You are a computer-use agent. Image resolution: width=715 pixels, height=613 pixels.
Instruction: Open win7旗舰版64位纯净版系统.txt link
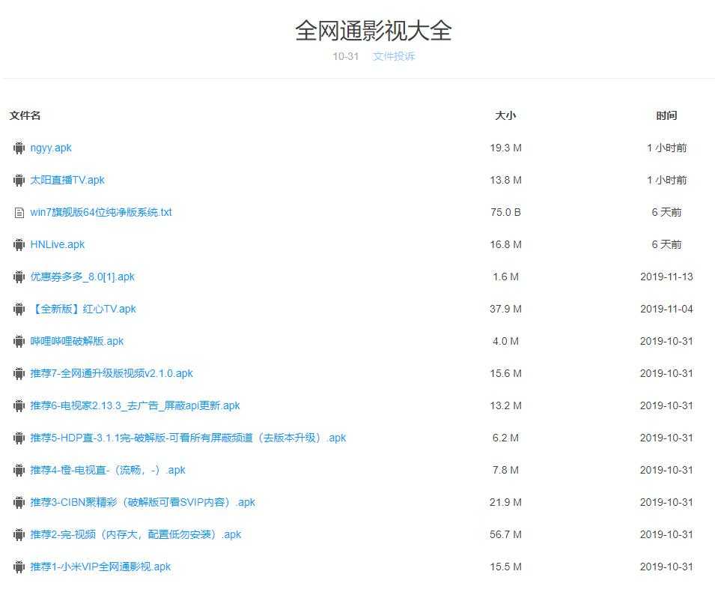[101, 212]
